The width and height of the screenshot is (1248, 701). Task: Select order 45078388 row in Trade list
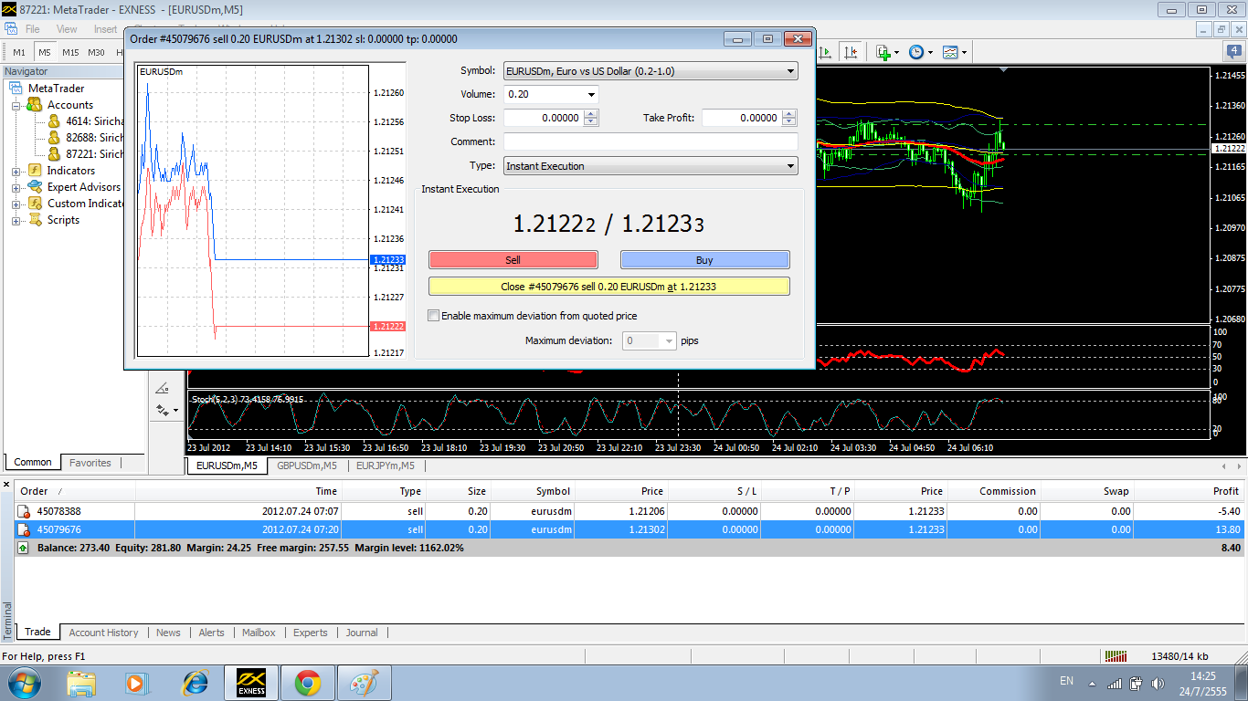628,512
